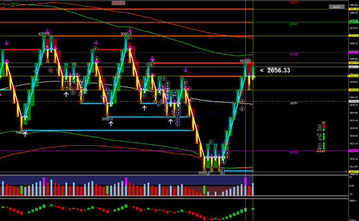359x221 pixels.
Task: Click the 5400.0 swing low label
Action: (21, 133)
